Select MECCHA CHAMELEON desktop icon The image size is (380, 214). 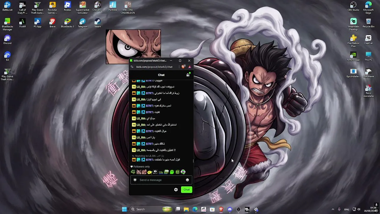tap(128, 8)
